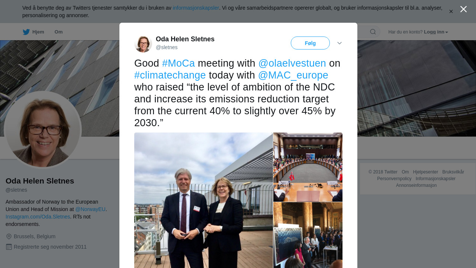
Task: Open the #MoCa hashtag link
Action: point(178,63)
